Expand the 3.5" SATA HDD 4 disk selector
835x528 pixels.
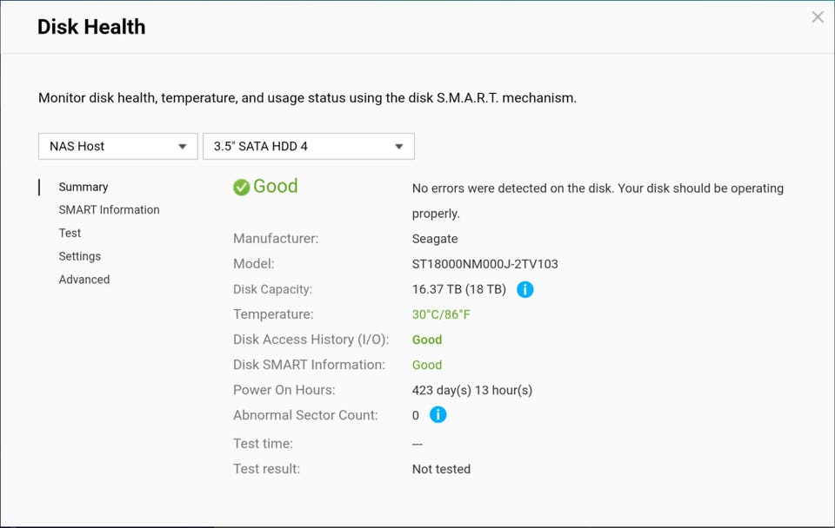tap(308, 146)
